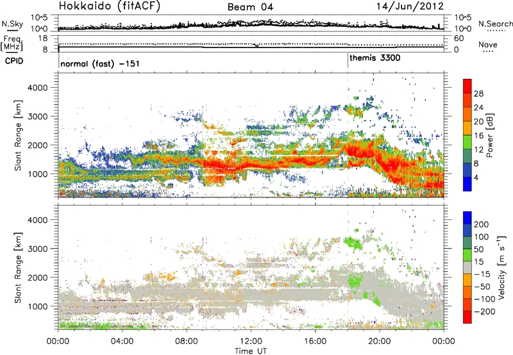Click the 04:00 time tick label
This screenshot has width=513, height=355.
pyautogui.click(x=122, y=342)
